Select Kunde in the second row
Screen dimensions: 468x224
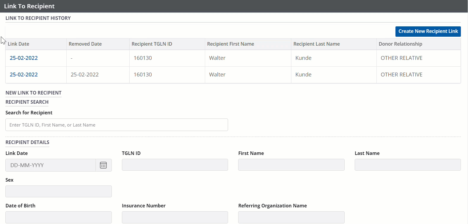click(x=303, y=75)
